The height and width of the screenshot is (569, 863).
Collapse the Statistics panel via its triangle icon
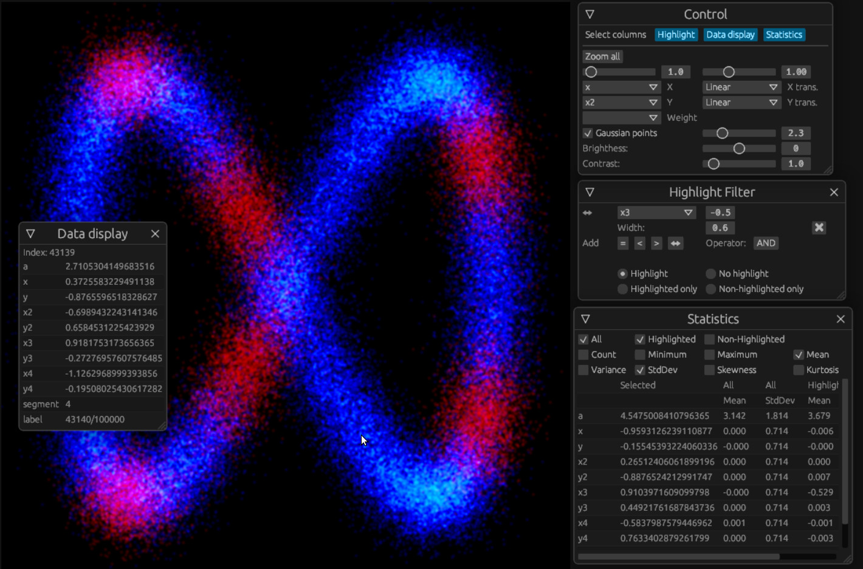click(x=585, y=318)
